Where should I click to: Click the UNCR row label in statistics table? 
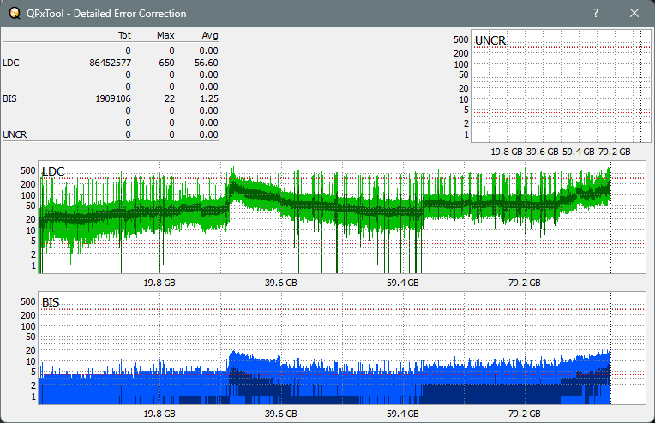(x=15, y=134)
